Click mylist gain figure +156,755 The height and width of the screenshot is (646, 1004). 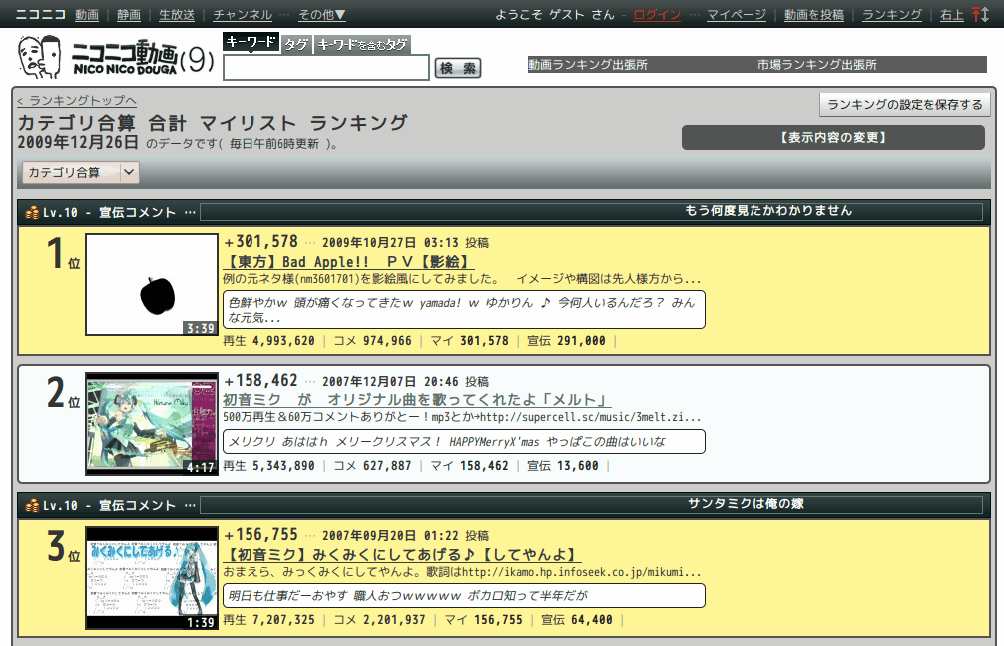[261, 535]
